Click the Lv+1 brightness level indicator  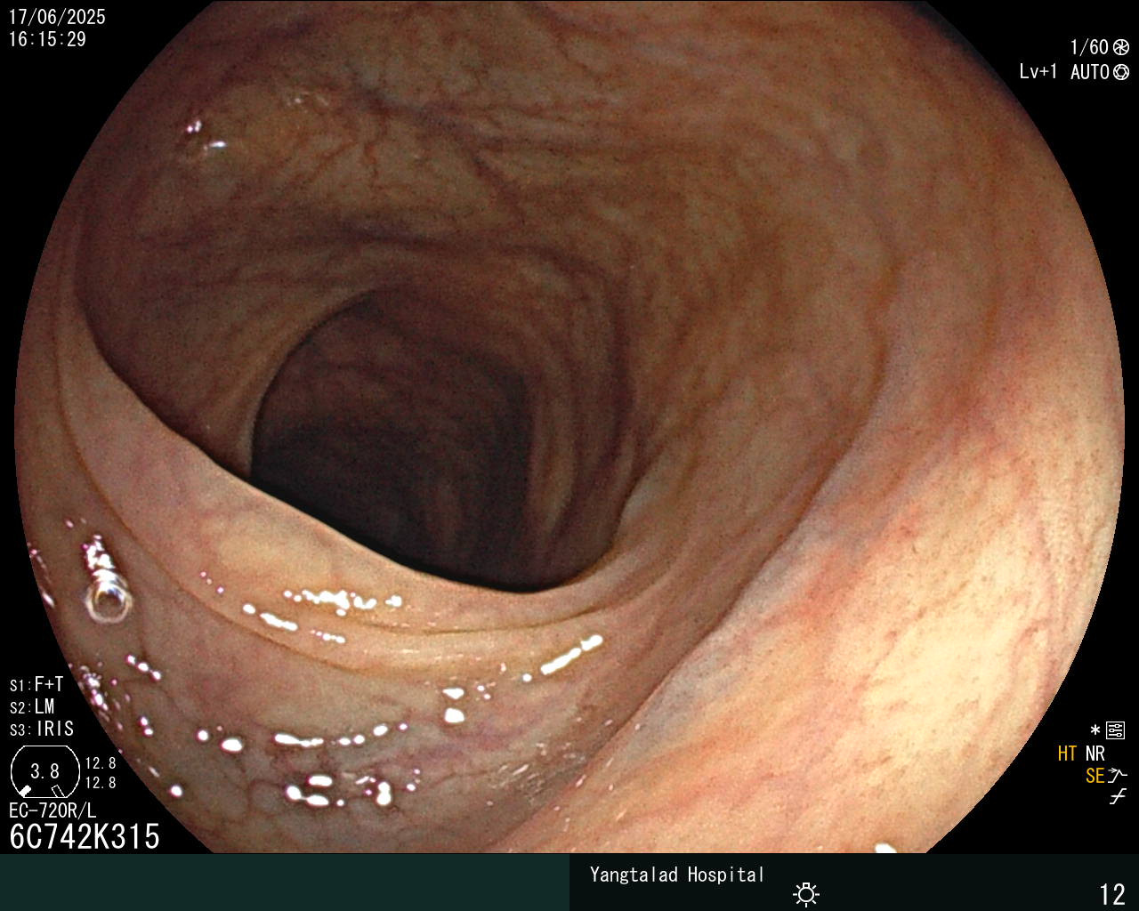(1038, 72)
